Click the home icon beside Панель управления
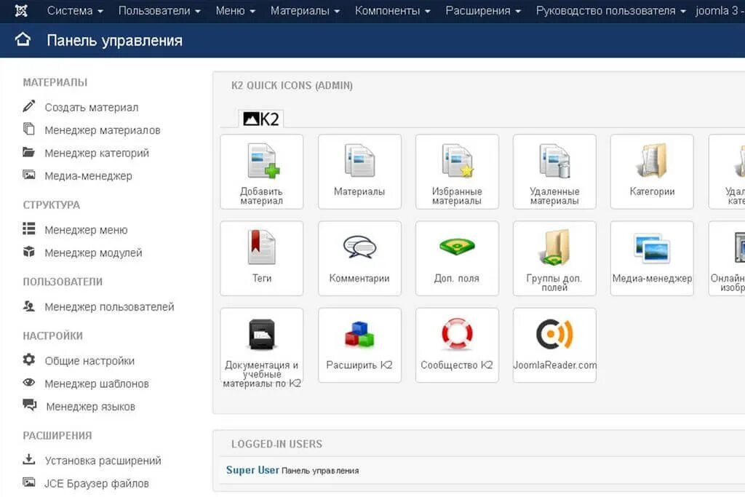The width and height of the screenshot is (745, 497). [x=23, y=40]
